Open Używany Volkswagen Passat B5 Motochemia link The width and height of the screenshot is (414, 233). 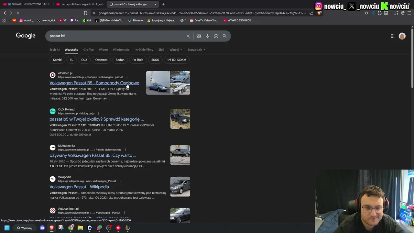[93, 156]
